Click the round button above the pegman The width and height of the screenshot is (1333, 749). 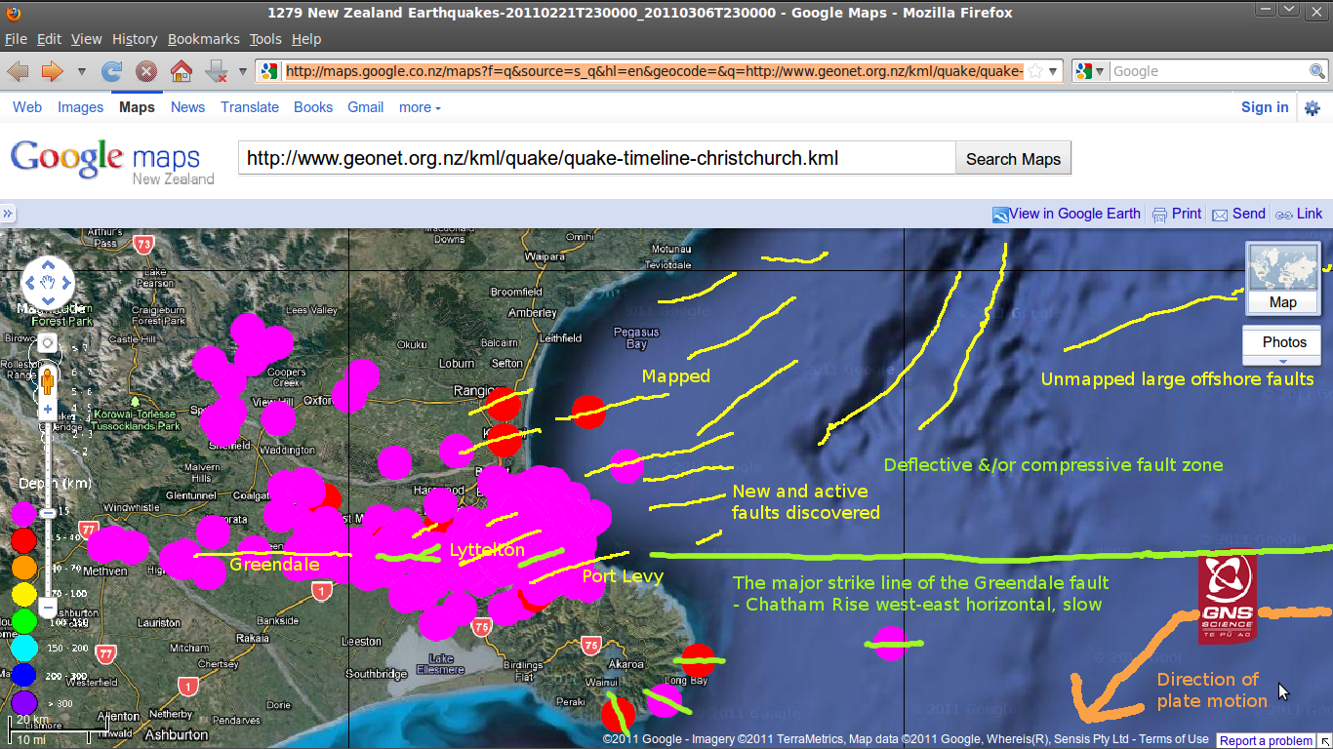point(47,344)
